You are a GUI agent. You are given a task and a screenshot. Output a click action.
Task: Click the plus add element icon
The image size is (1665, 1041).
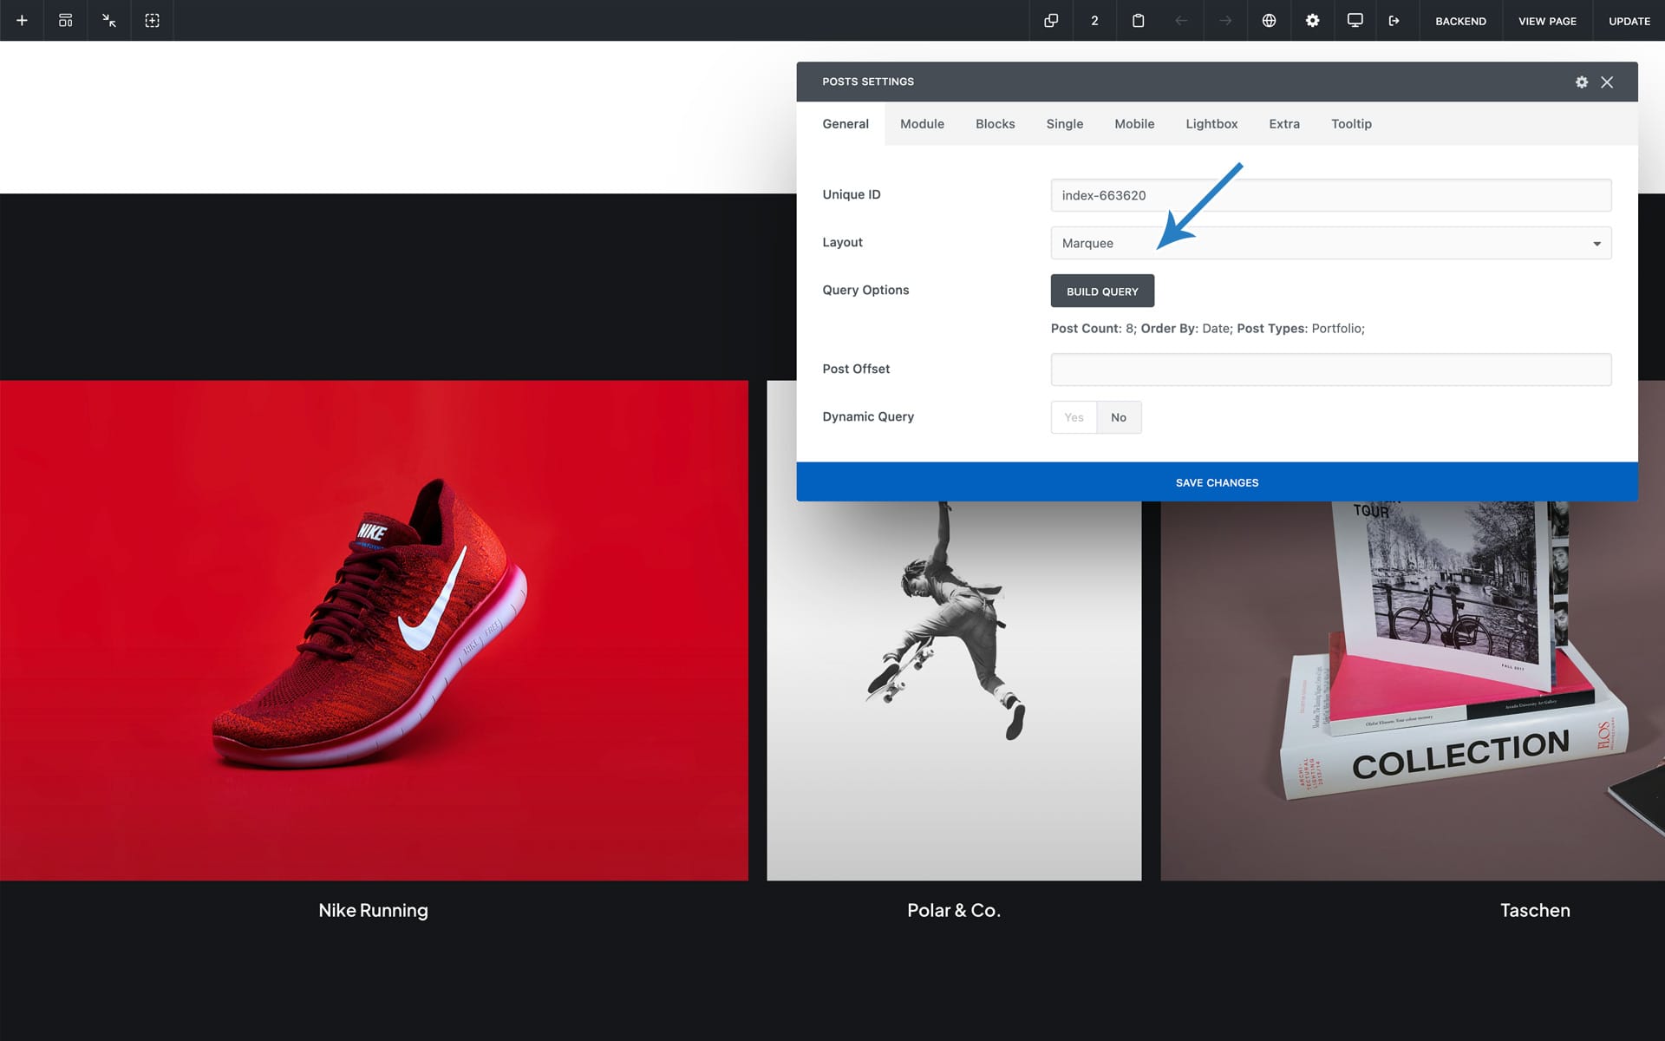click(22, 20)
